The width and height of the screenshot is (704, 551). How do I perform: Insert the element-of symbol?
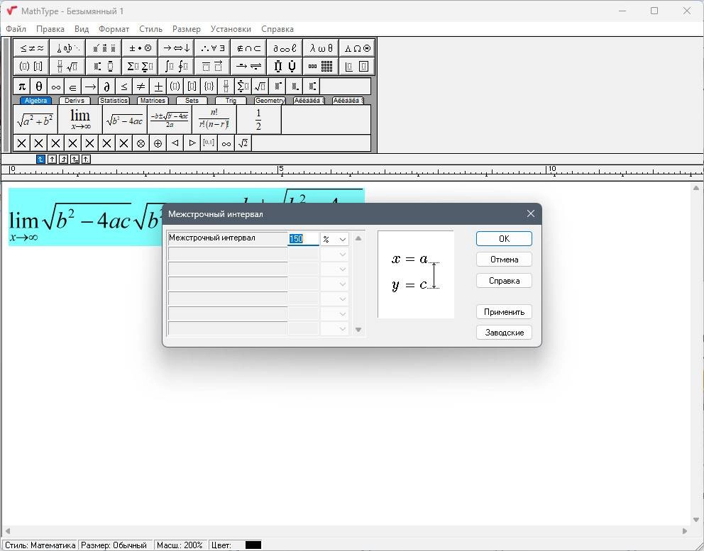click(x=72, y=86)
